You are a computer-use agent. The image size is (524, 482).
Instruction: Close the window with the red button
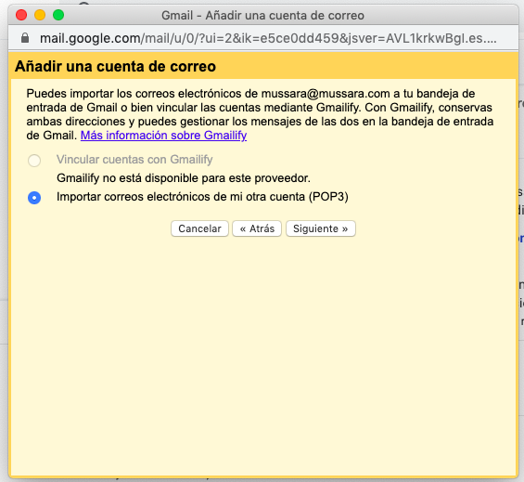(21, 15)
